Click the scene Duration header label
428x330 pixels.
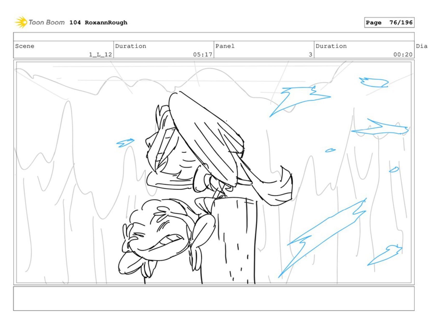[131, 46]
